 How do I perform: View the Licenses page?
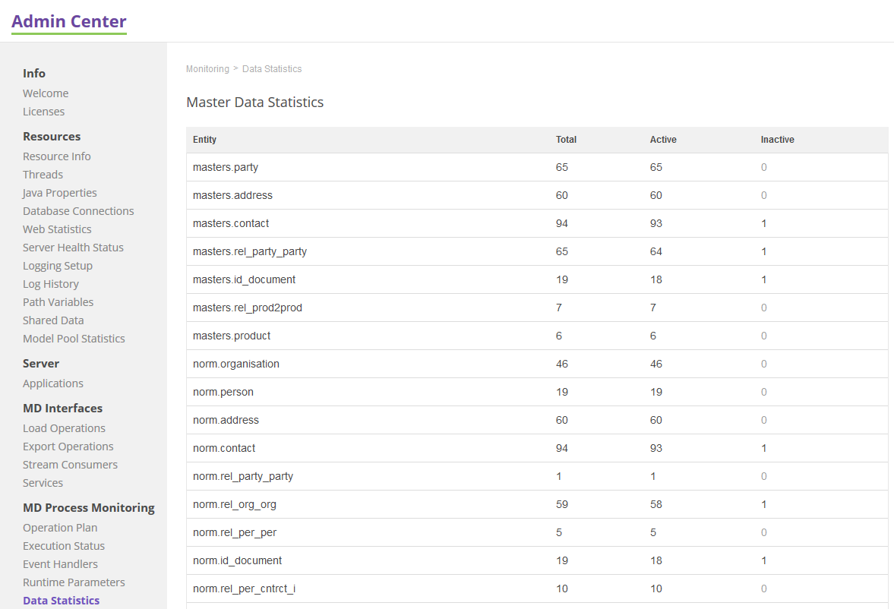[x=43, y=111]
